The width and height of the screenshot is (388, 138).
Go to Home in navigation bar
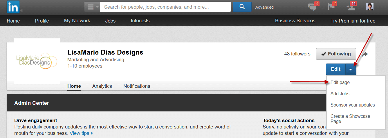coord(13,21)
